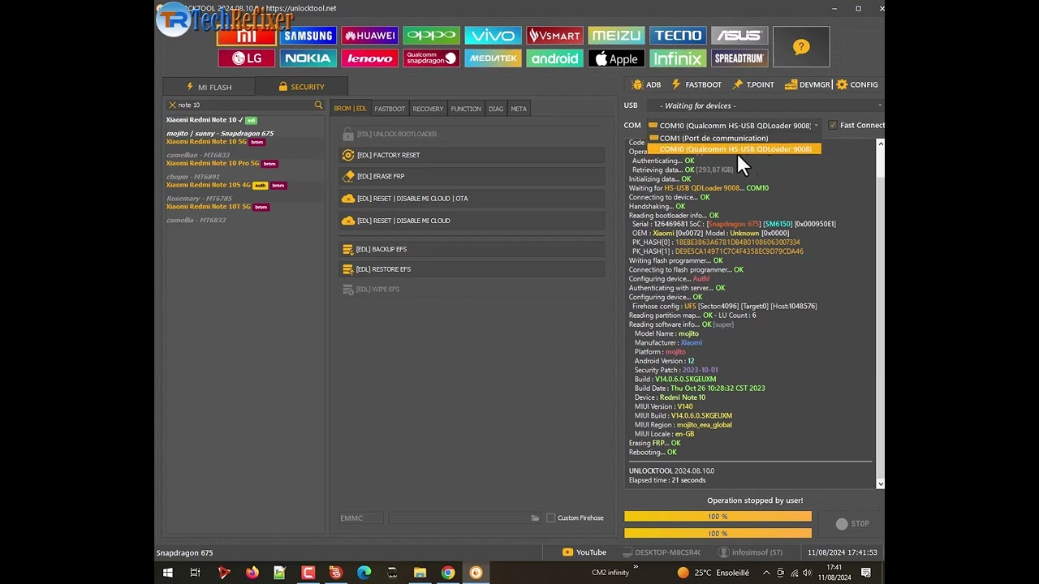Enable the Custom Firehose checkbox
The image size is (1039, 584).
click(x=551, y=517)
